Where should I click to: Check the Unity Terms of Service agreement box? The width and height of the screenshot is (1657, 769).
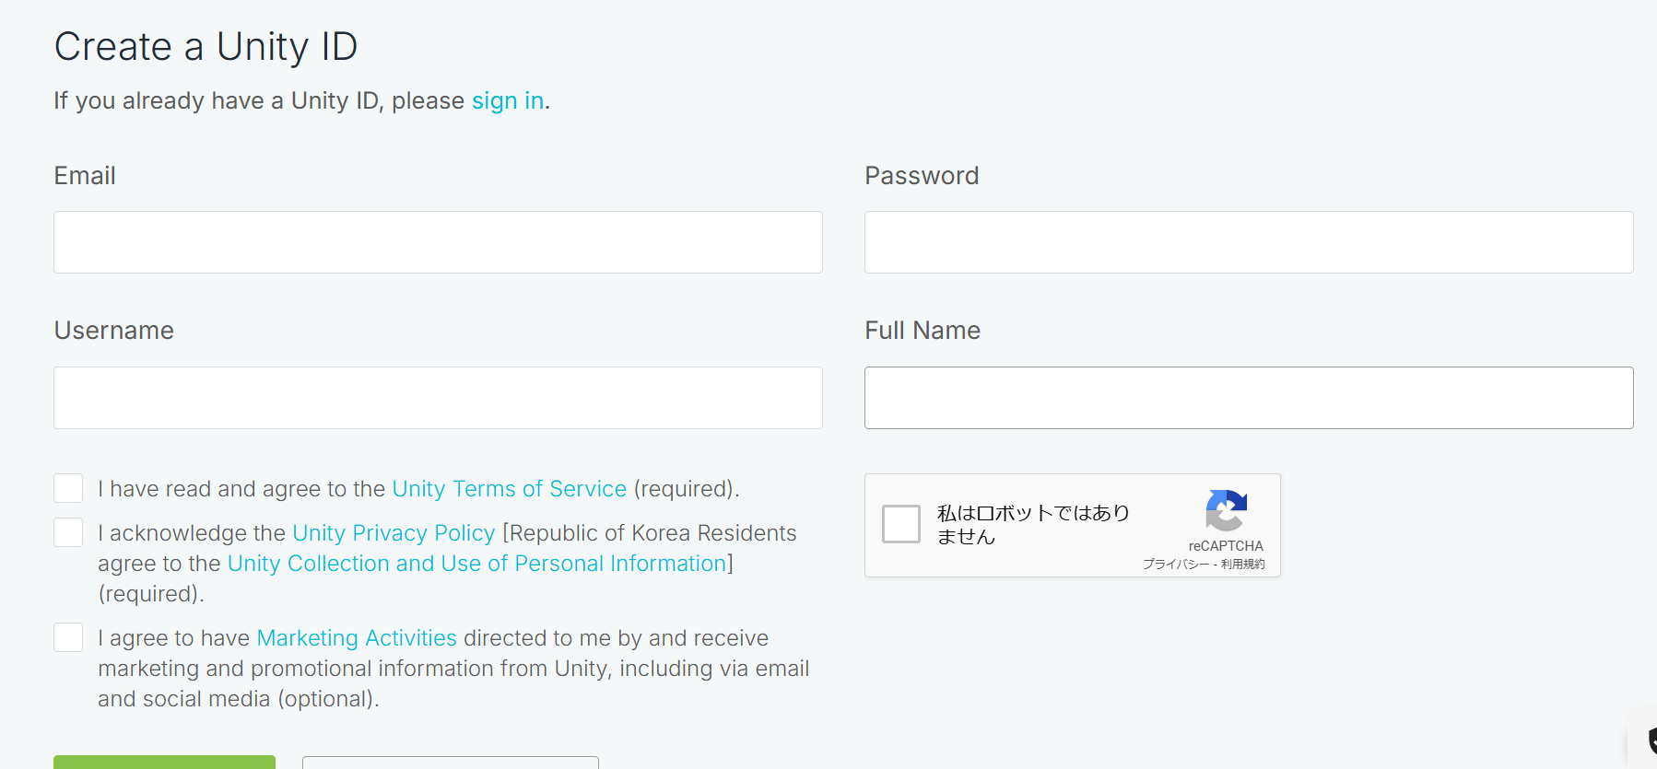pos(68,488)
